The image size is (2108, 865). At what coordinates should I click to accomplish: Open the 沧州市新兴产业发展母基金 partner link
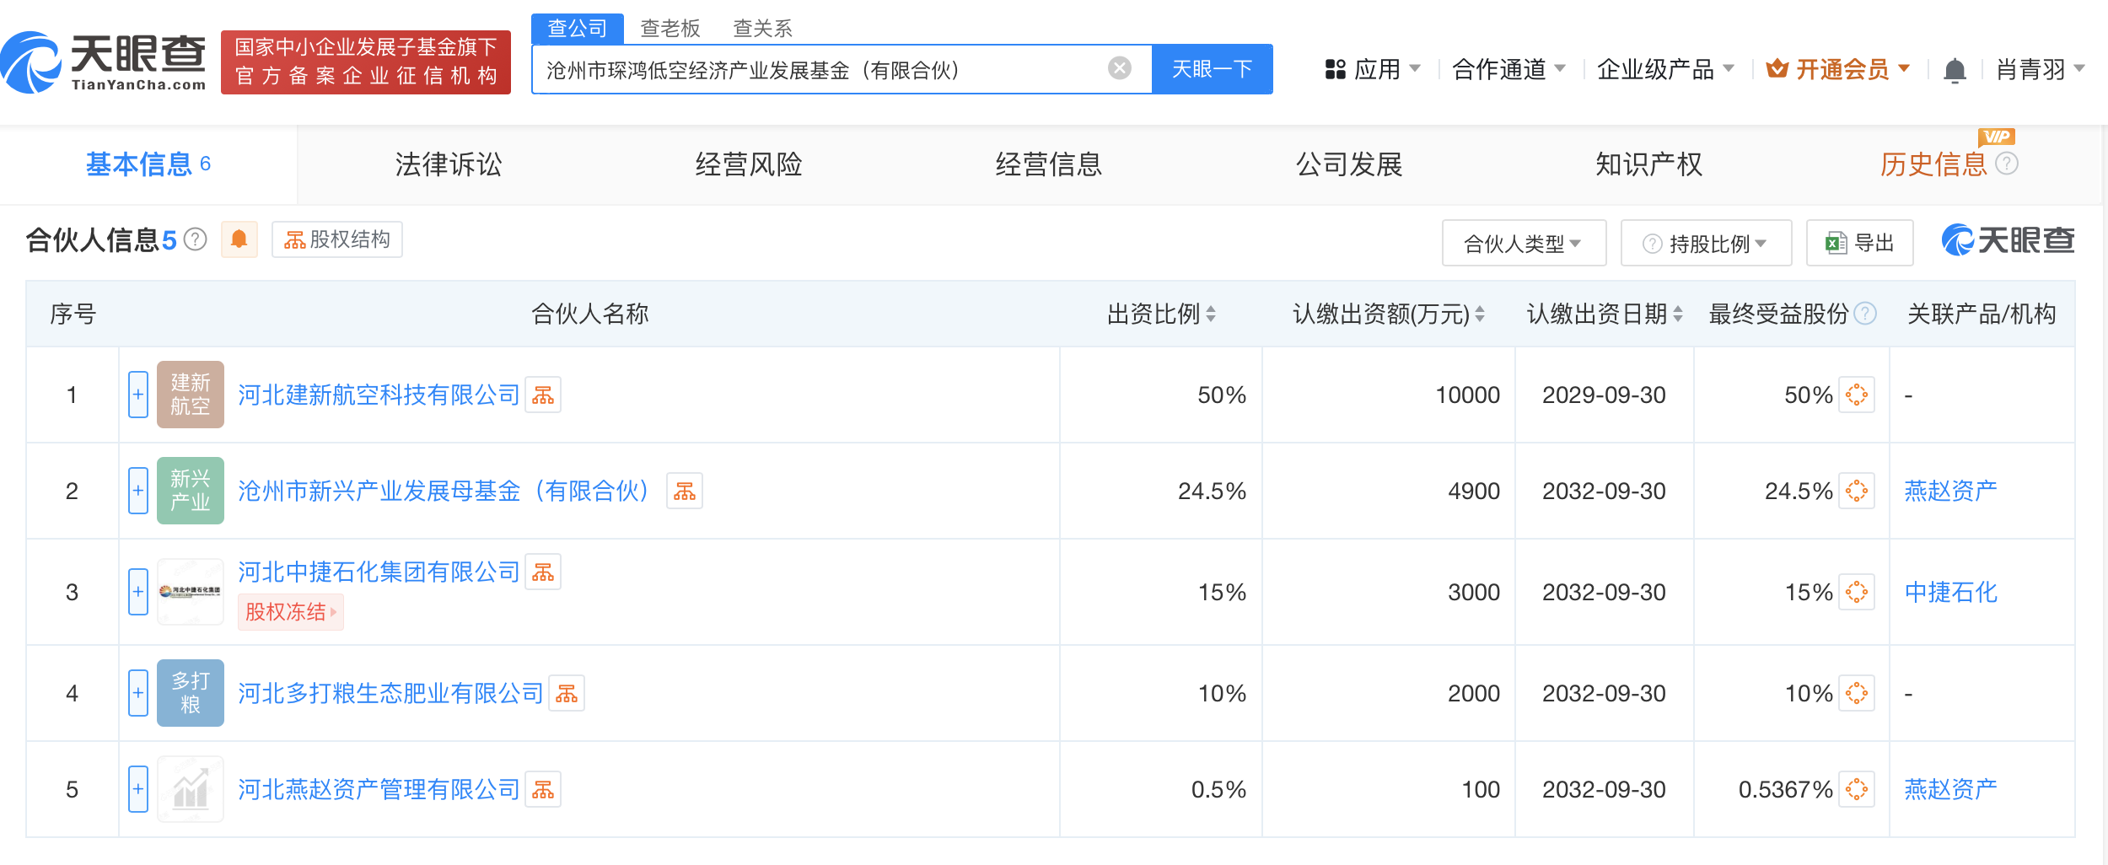point(444,491)
